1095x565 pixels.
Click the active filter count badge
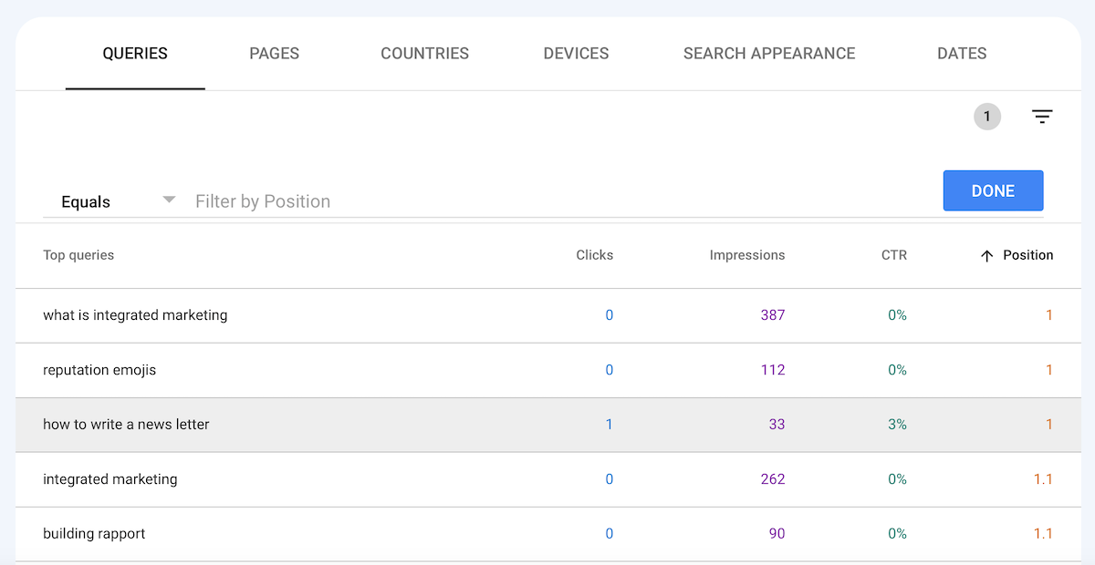(x=987, y=117)
